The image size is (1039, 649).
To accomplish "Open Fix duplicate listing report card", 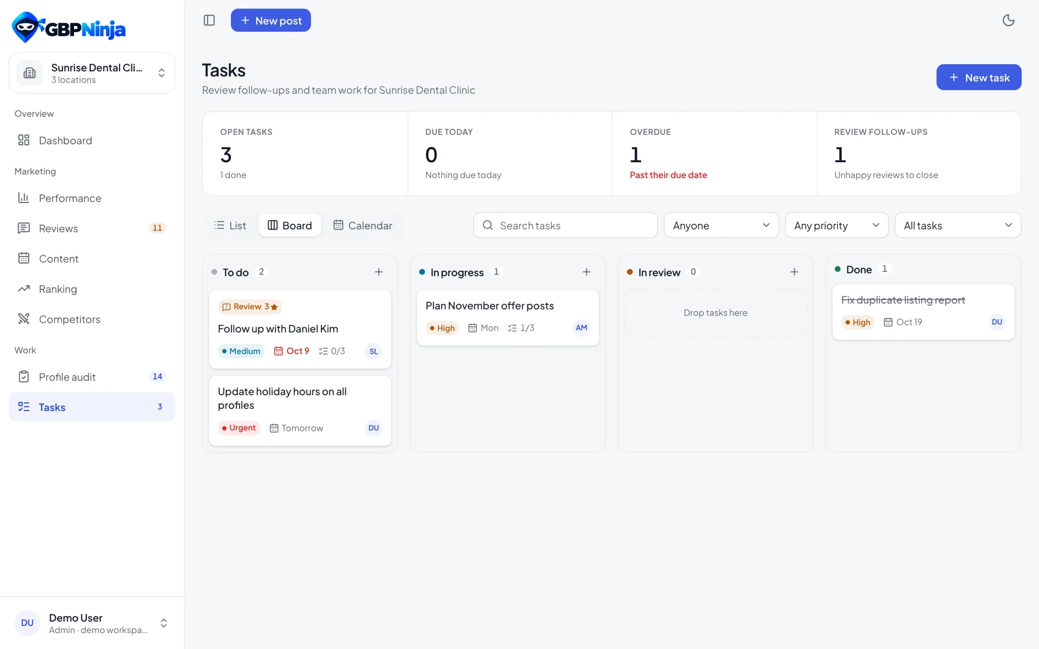I will click(923, 312).
